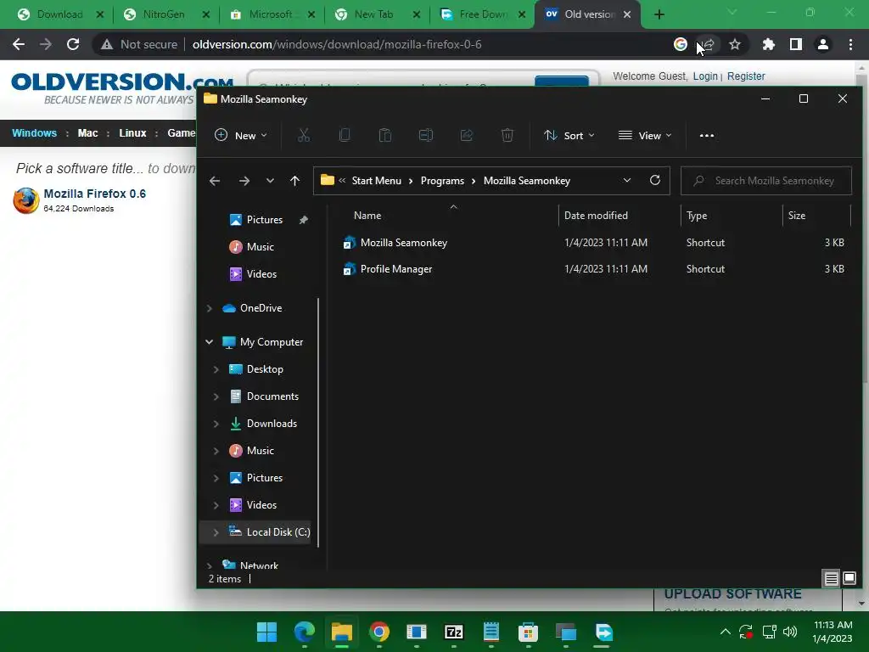Open Microsoft Edge from taskbar
Viewport: 869px width, 652px height.
305,632
